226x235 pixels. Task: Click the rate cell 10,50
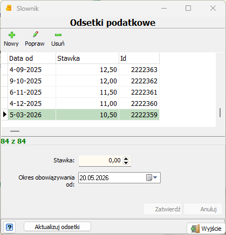point(87,115)
